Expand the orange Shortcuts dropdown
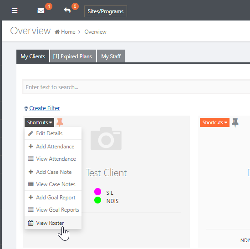250x249 pixels. tap(214, 122)
